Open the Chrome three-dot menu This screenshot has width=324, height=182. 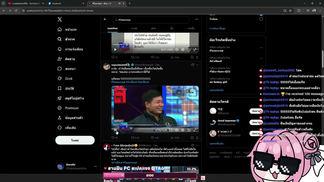point(320,11)
